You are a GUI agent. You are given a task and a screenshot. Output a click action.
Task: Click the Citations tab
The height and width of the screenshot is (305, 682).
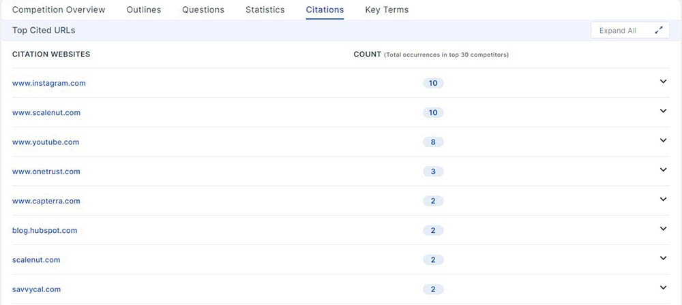(x=325, y=10)
